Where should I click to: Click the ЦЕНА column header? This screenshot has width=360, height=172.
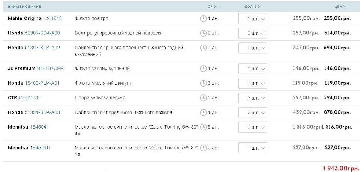coord(340,7)
